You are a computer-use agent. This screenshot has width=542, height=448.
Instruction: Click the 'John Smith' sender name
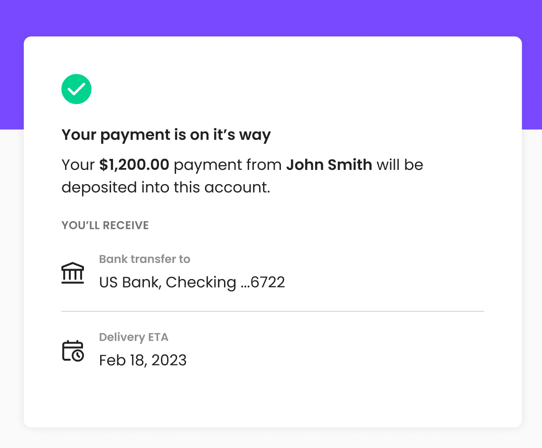click(329, 165)
